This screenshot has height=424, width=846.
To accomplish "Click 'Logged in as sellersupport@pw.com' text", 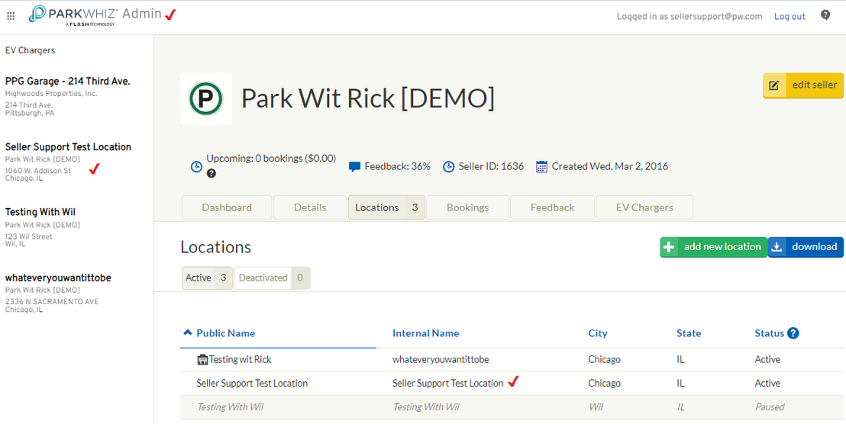I will (x=689, y=16).
